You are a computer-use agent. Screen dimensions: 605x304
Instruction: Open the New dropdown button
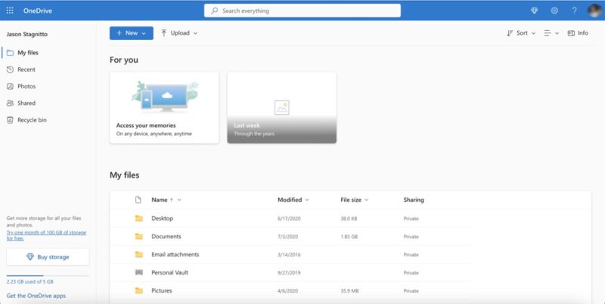131,33
